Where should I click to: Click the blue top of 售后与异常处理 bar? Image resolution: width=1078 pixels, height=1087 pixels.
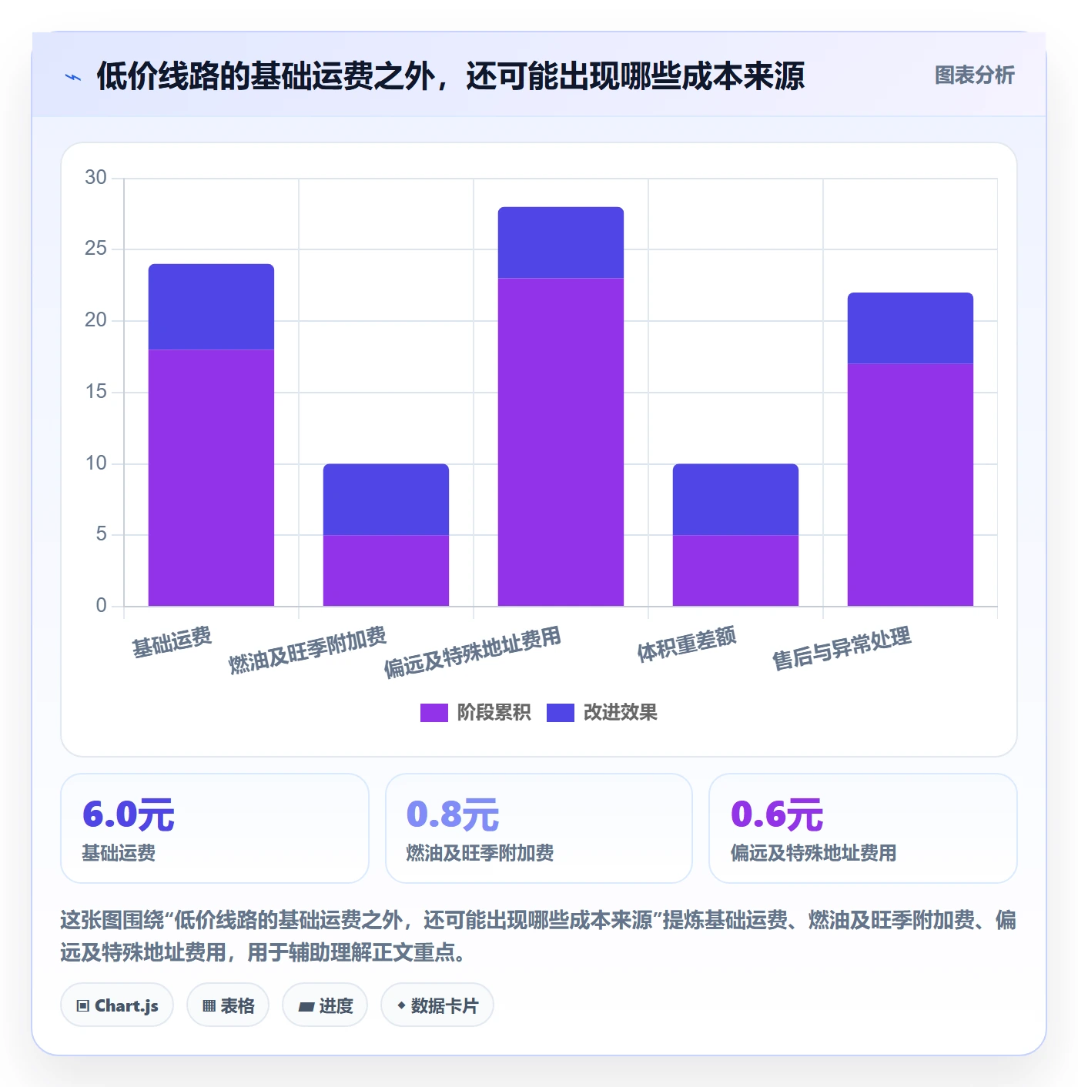(x=910, y=328)
